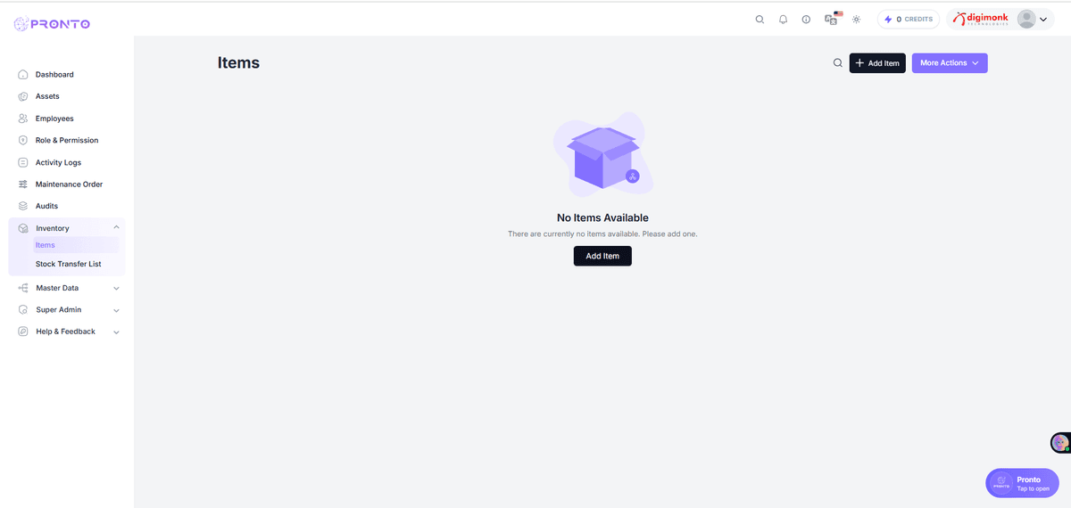Screen dimensions: 1071x508
Task: Click Add Item button below empty message
Action: [x=602, y=256]
